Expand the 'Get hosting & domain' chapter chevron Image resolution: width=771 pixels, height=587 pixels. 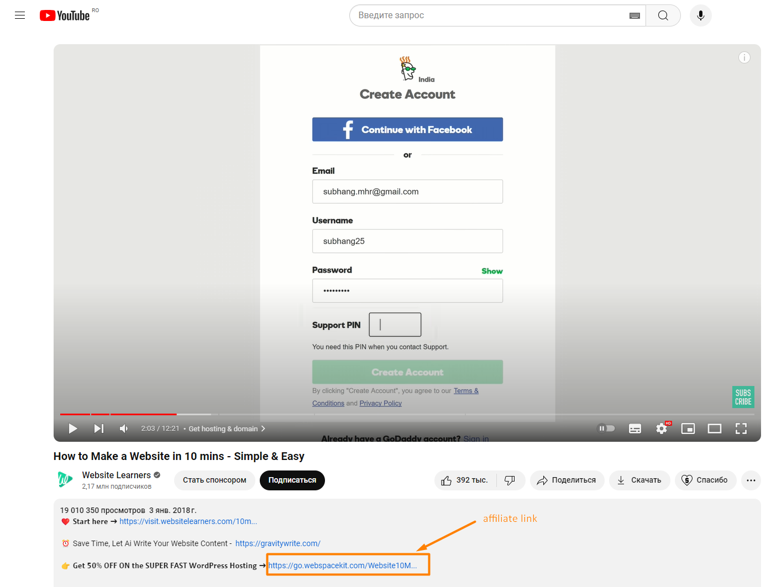(x=264, y=428)
